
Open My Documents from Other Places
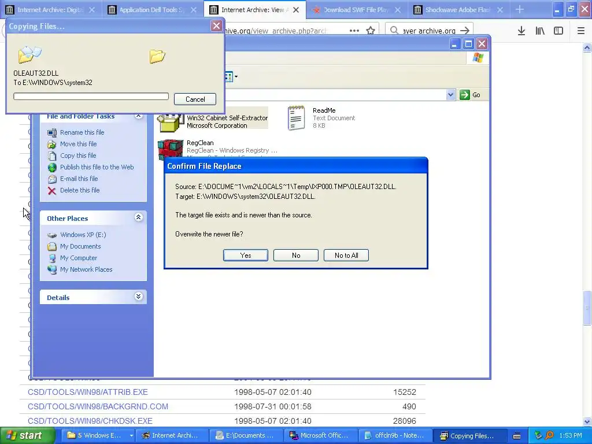tap(80, 246)
